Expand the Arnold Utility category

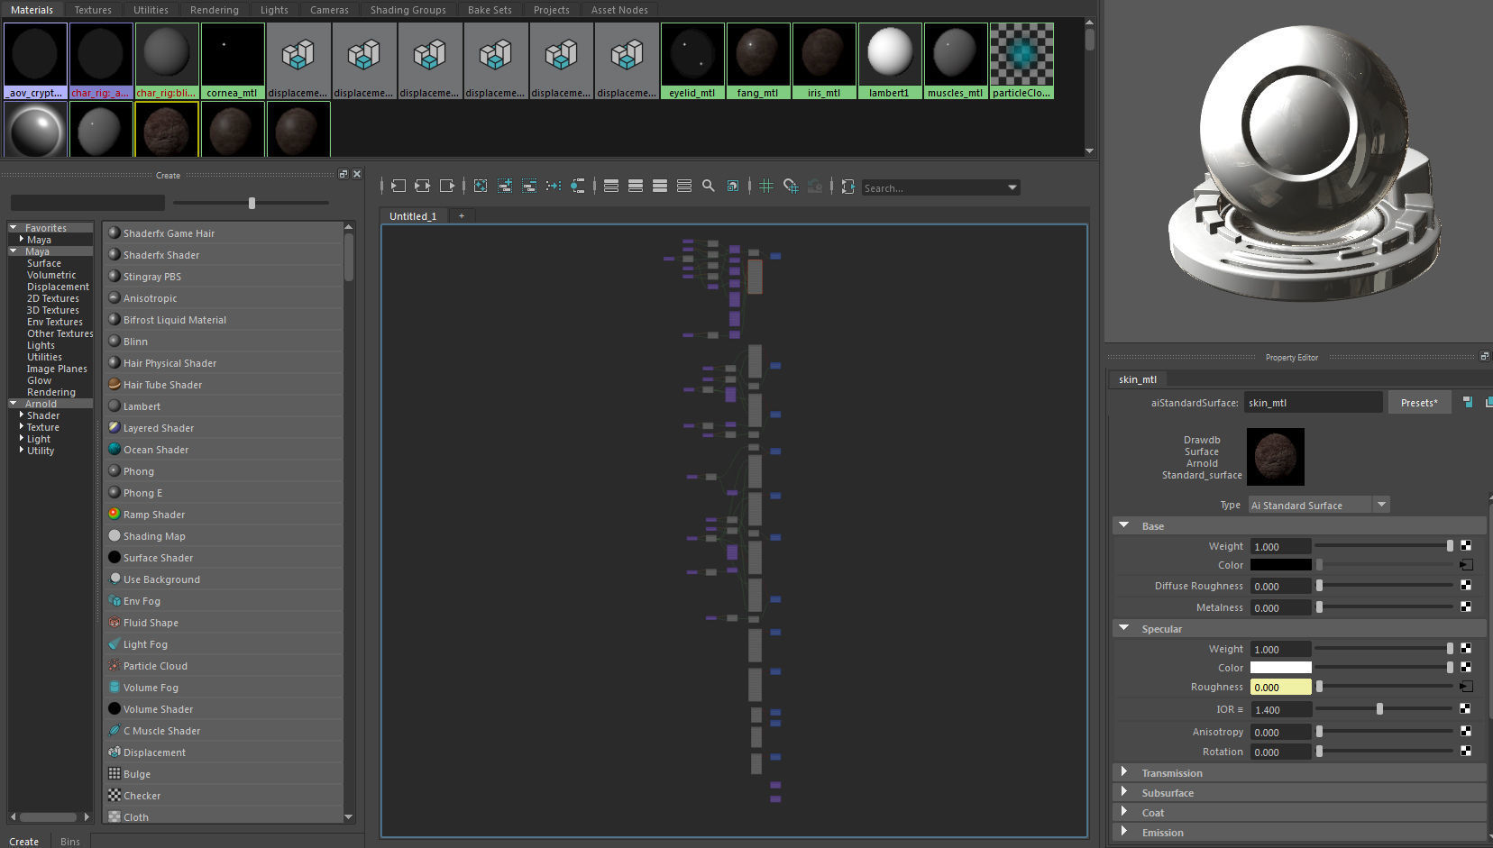pyautogui.click(x=22, y=451)
